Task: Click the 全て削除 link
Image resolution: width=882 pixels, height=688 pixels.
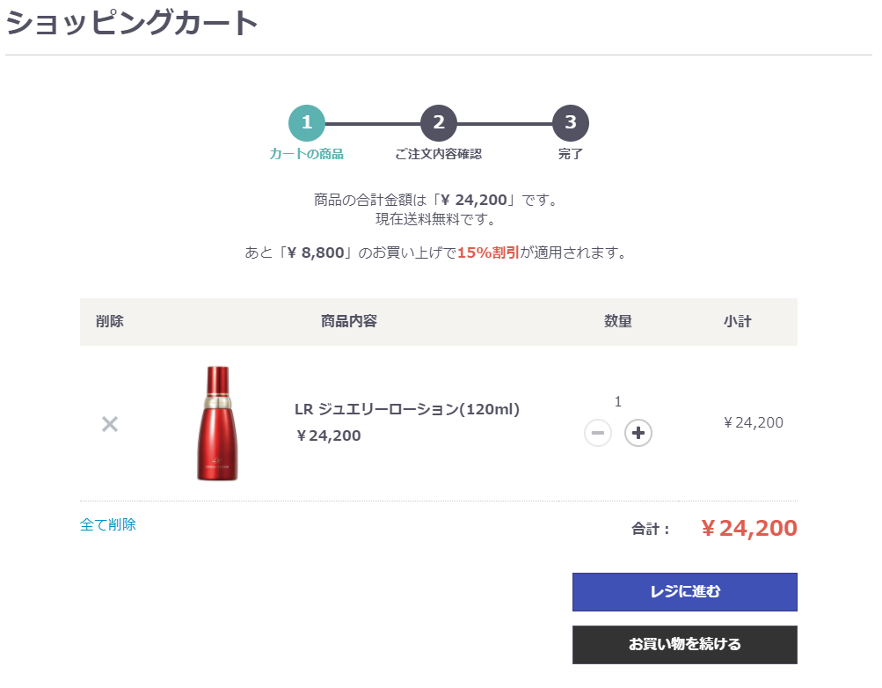Action: (x=108, y=524)
